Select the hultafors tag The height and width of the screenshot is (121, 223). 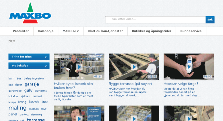13,96
